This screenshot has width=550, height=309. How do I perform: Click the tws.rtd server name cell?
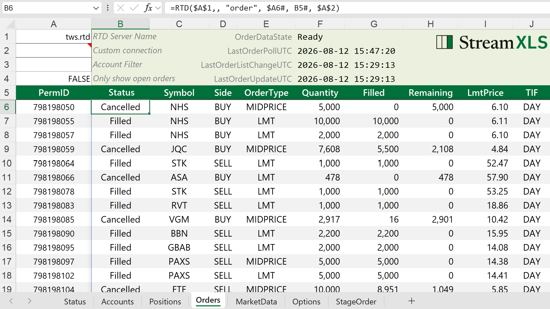pos(54,37)
